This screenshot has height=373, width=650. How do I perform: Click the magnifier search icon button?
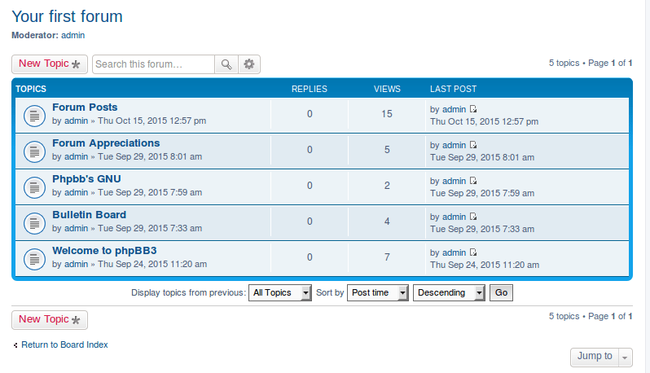(x=226, y=64)
